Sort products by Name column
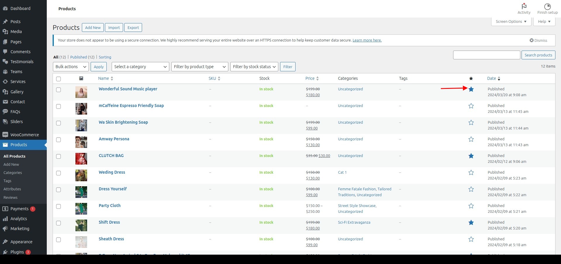Viewport: 561px width, 264px height. (x=106, y=78)
